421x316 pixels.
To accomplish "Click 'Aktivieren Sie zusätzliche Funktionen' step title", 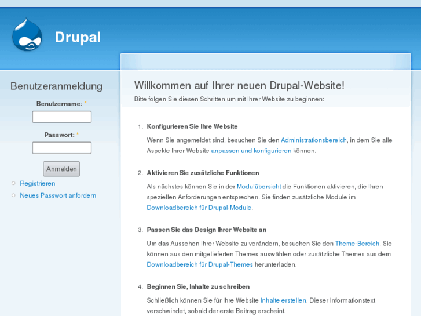I will click(x=203, y=173).
